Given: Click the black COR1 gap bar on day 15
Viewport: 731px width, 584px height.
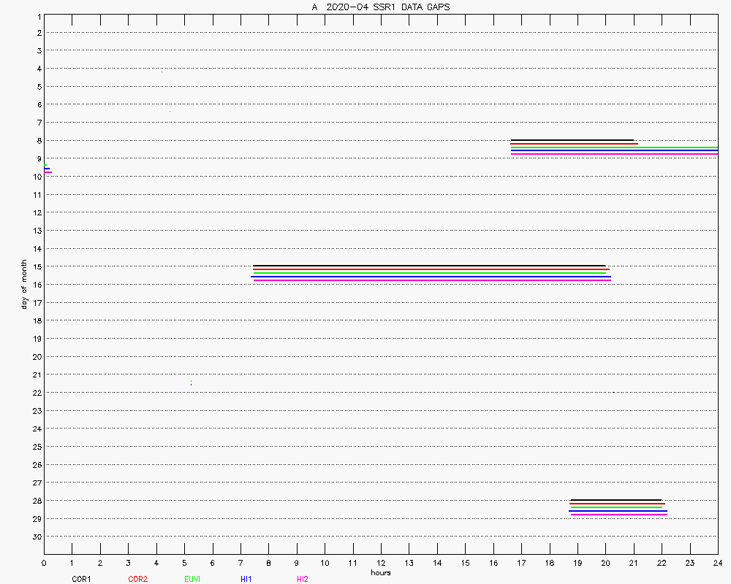Looking at the screenshot, I should pos(429,266).
